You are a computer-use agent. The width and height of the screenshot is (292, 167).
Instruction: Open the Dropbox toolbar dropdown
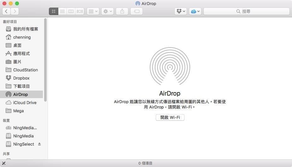(181, 11)
